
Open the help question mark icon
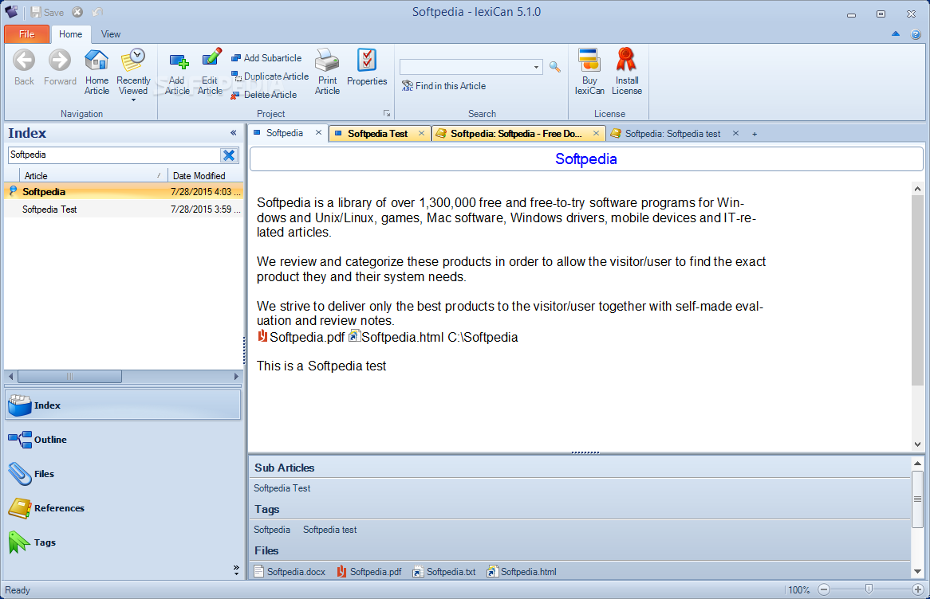click(x=916, y=34)
